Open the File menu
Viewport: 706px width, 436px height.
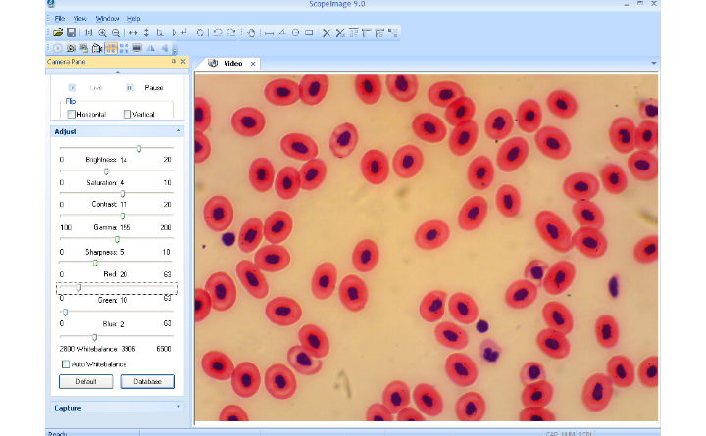[x=60, y=18]
